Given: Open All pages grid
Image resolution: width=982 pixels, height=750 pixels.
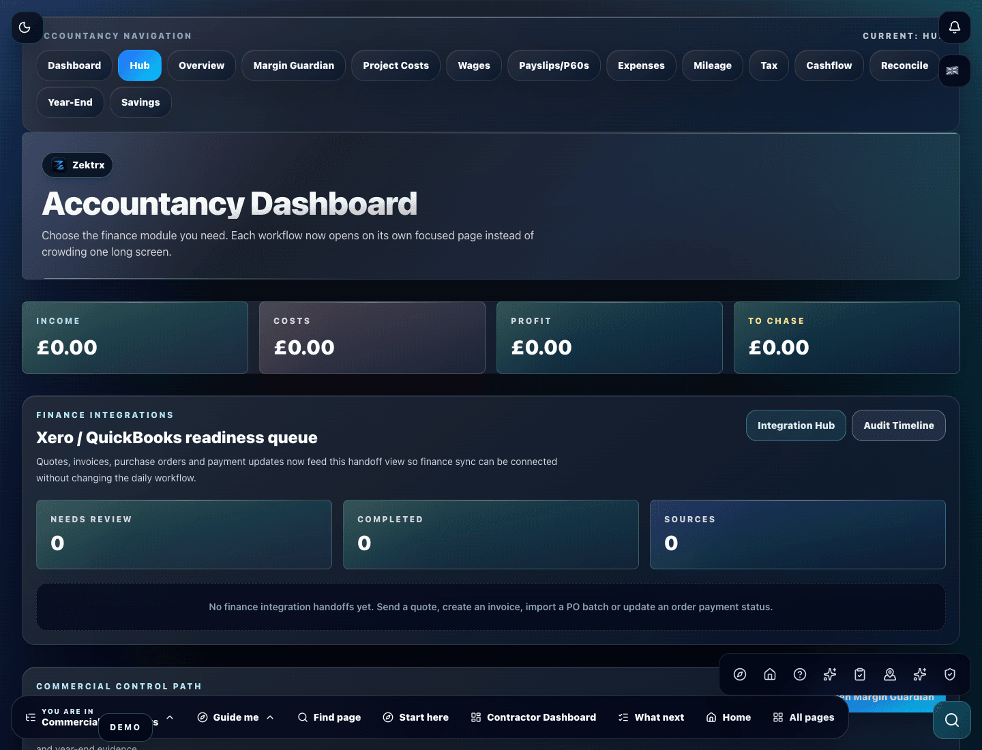Looking at the screenshot, I should (x=804, y=717).
